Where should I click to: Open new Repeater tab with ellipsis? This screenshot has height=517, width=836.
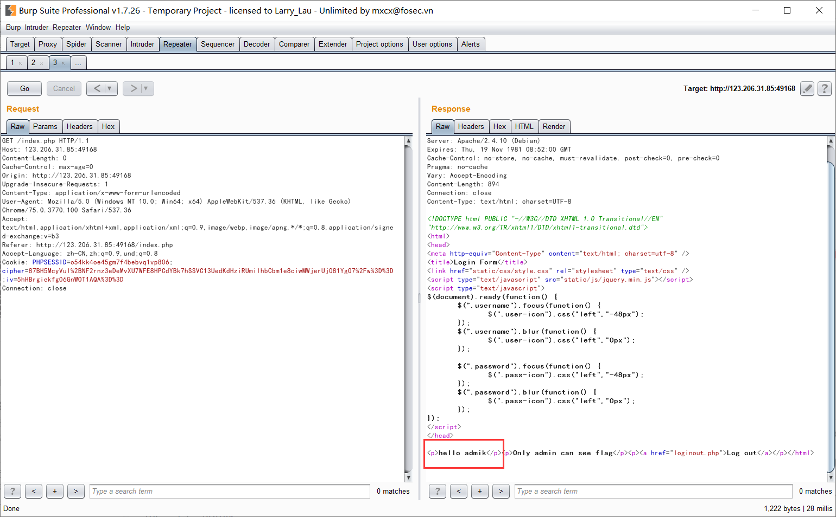(78, 63)
